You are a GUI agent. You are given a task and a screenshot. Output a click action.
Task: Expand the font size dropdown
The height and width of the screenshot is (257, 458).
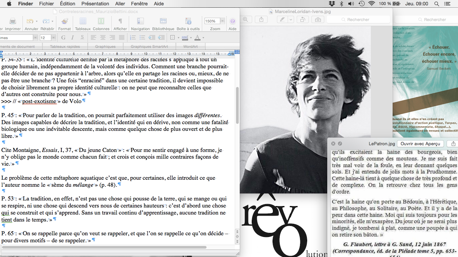coord(53,38)
